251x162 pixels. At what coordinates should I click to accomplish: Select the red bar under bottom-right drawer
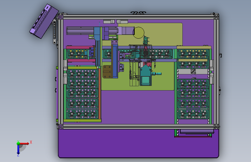tap(193, 137)
